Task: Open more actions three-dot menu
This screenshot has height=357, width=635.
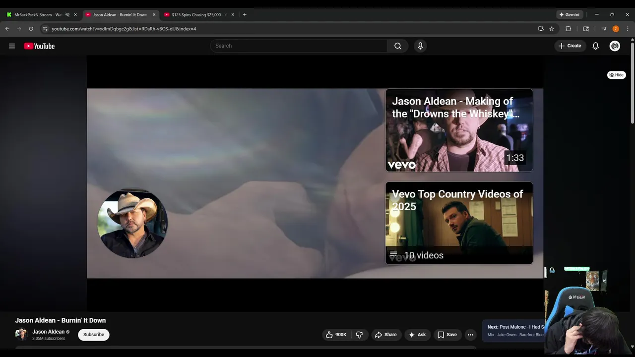Action: pyautogui.click(x=470, y=335)
